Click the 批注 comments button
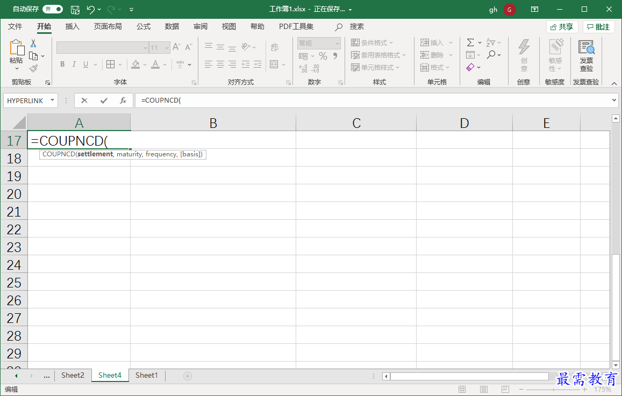This screenshot has height=396, width=622. pos(598,27)
